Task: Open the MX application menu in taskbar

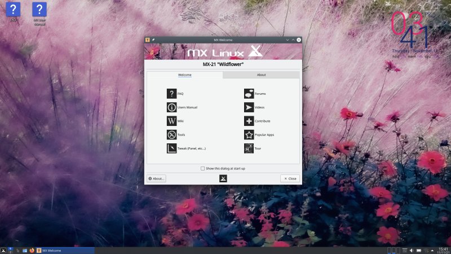Action: (x=3, y=251)
